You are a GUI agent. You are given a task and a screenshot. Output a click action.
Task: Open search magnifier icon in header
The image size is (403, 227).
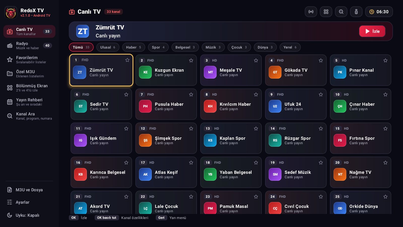tap(341, 12)
